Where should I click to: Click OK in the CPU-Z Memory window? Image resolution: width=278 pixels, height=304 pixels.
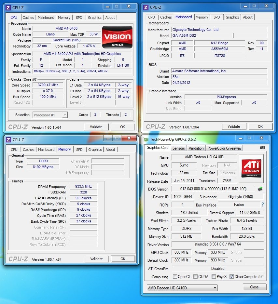coord(123,259)
